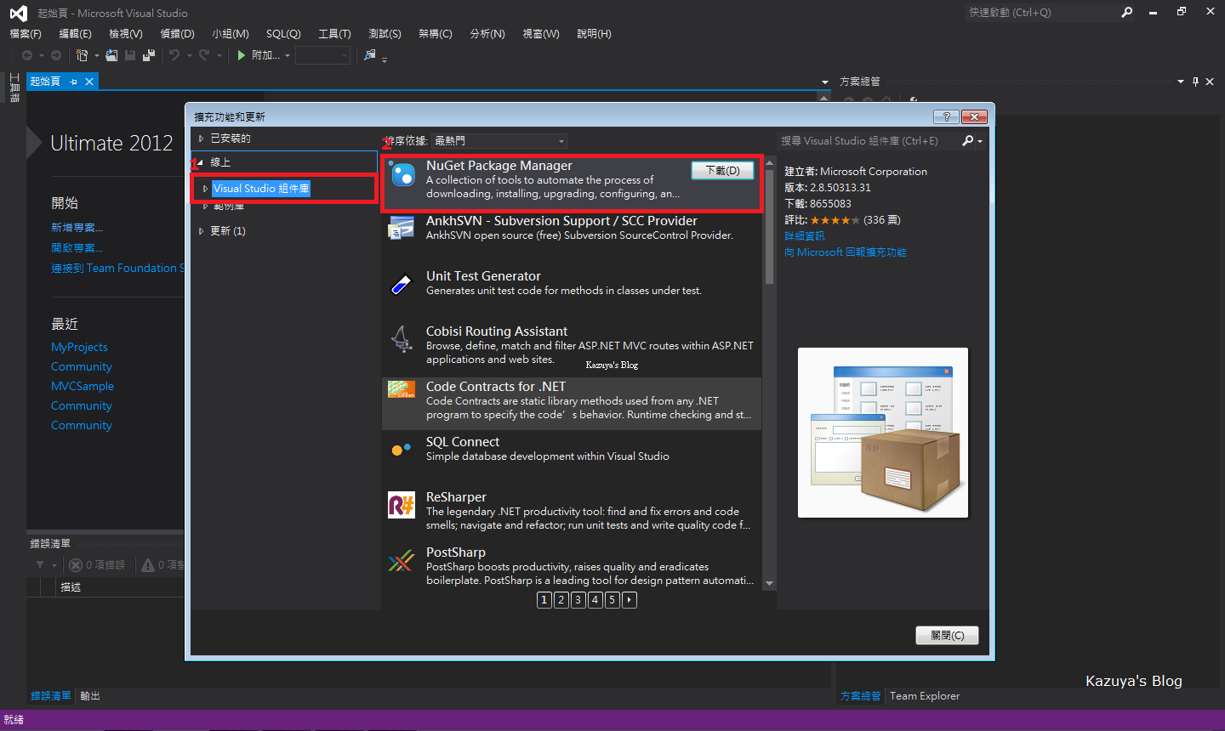Click the new project toolbar icon
The height and width of the screenshot is (731, 1225).
[82, 55]
